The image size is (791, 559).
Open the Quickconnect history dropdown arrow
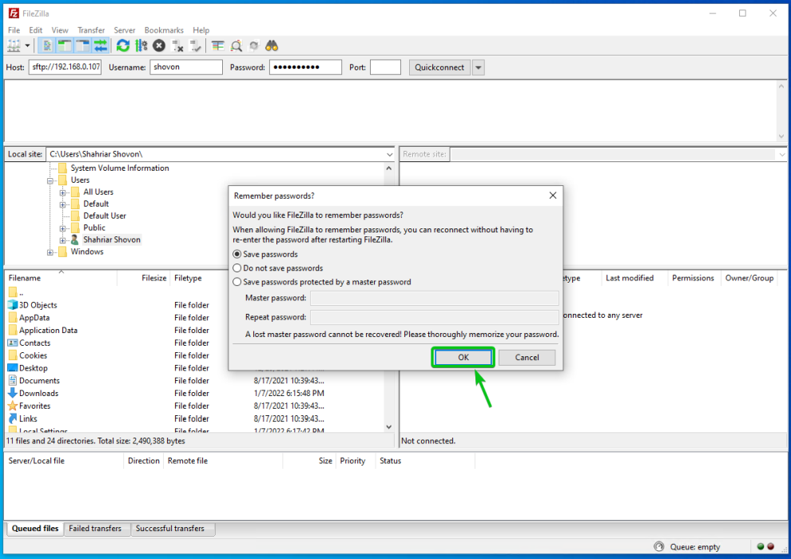point(479,68)
